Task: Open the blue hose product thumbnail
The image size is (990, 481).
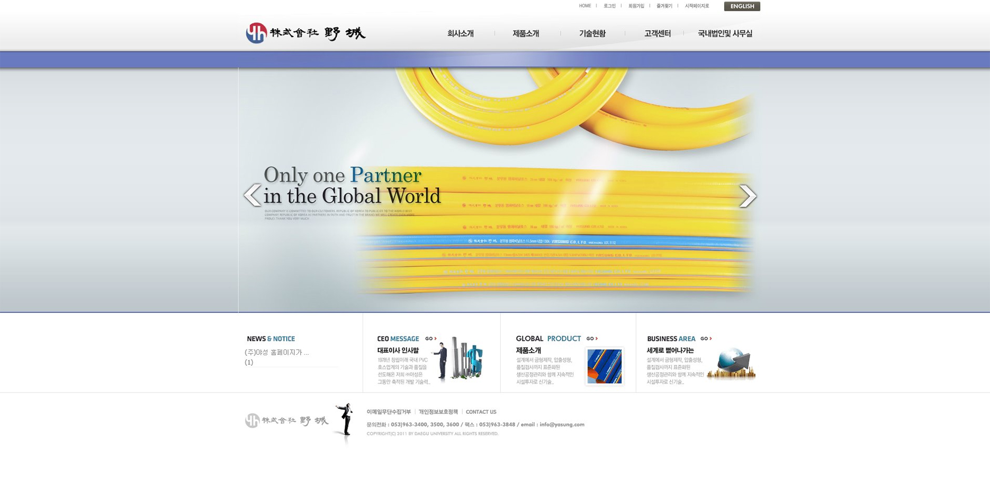Action: pos(604,366)
